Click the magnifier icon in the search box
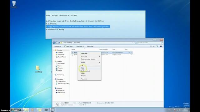 tap(162, 43)
